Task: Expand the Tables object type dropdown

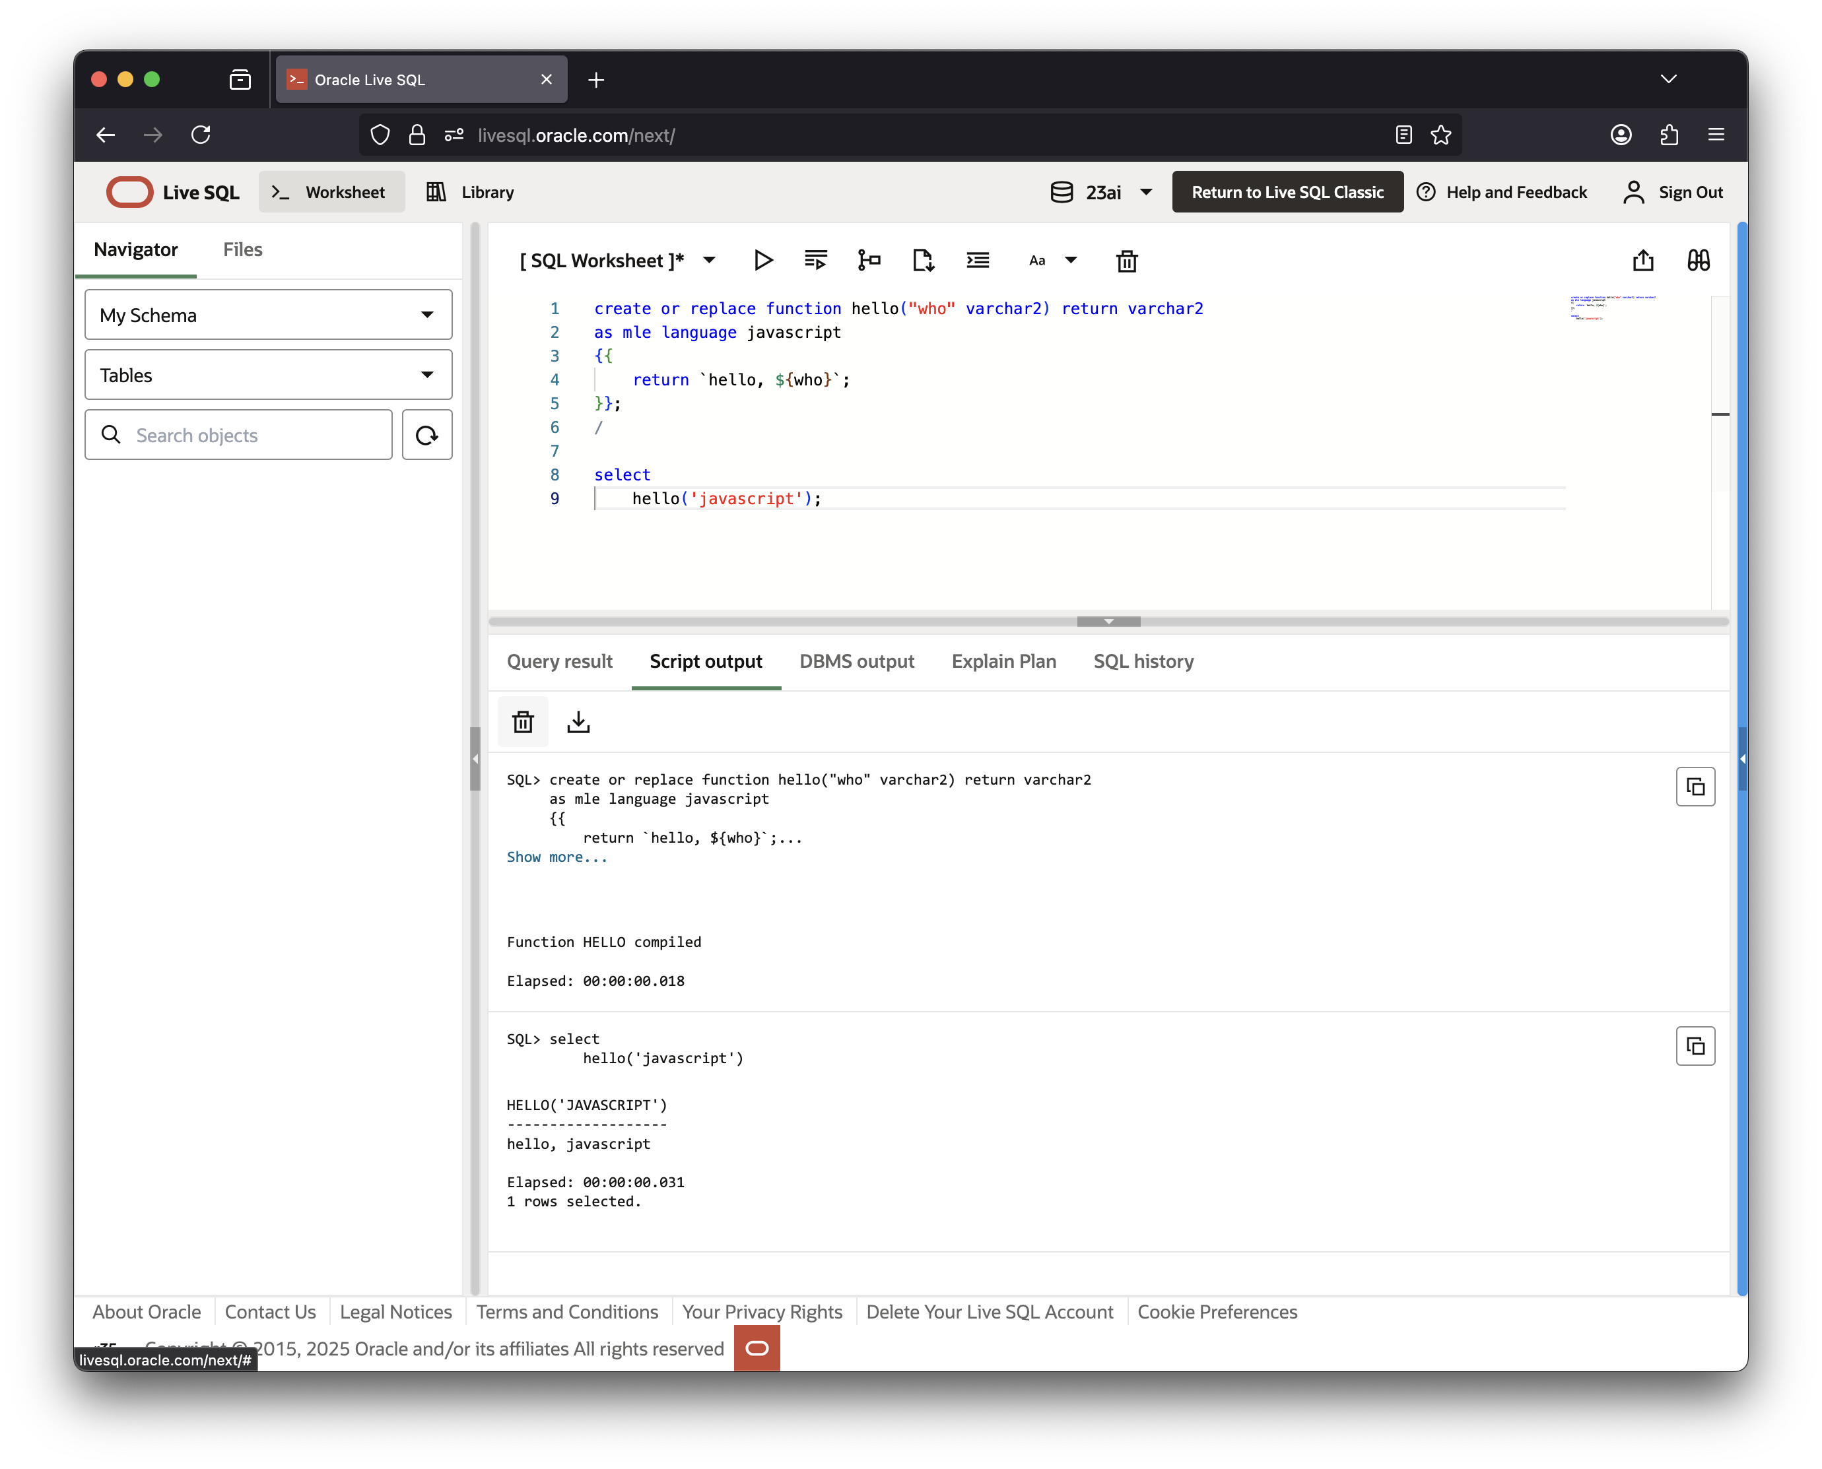Action: point(268,375)
